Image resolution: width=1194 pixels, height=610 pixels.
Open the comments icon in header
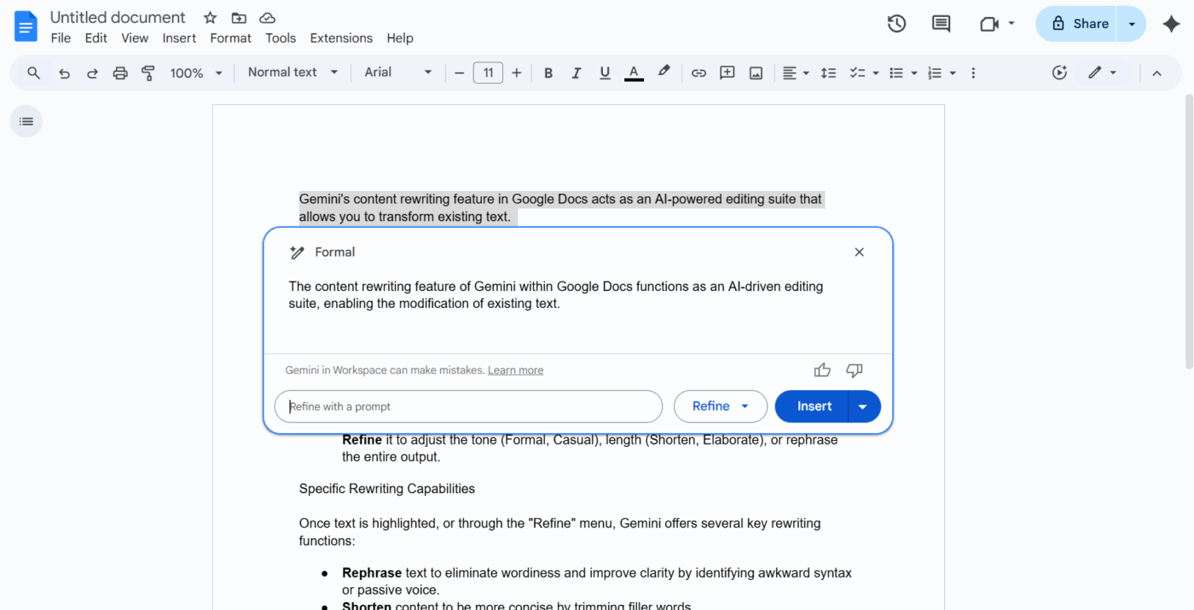(x=941, y=24)
